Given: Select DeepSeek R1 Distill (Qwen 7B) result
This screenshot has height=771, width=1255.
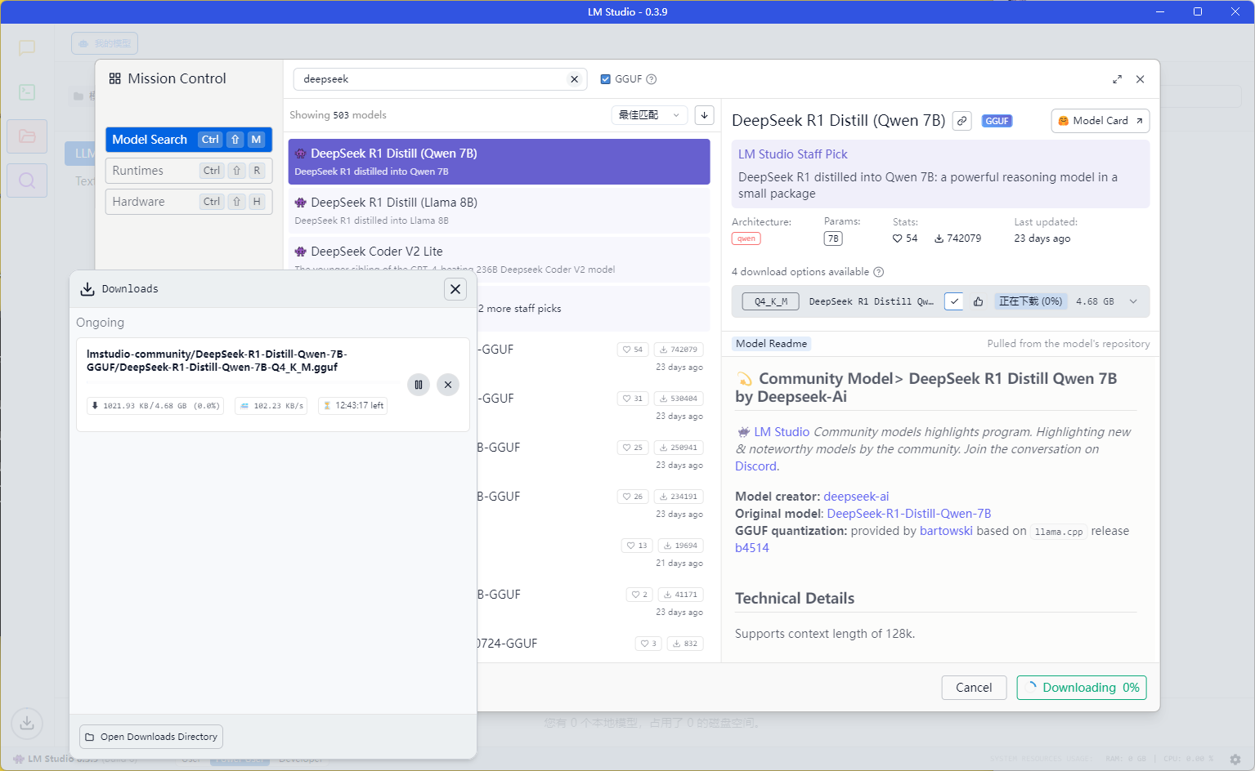Looking at the screenshot, I should (x=499, y=162).
